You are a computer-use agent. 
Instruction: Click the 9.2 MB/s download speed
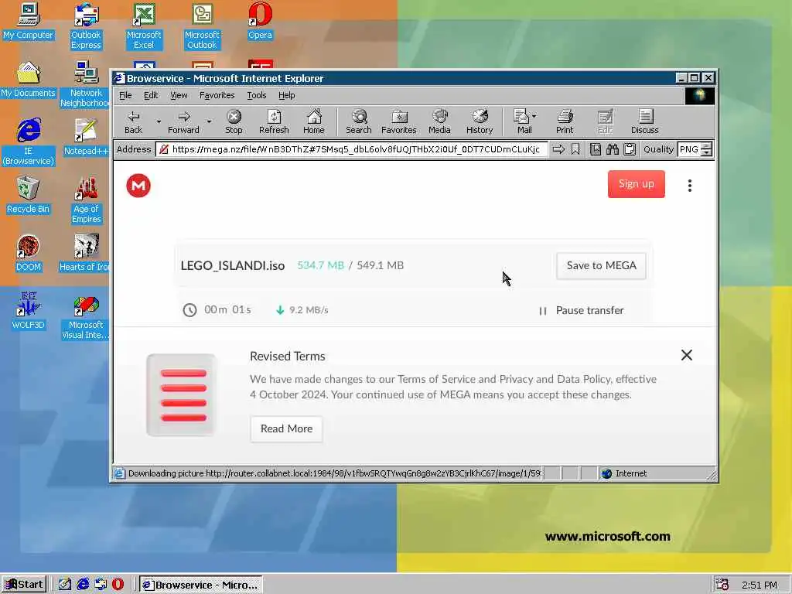point(309,310)
